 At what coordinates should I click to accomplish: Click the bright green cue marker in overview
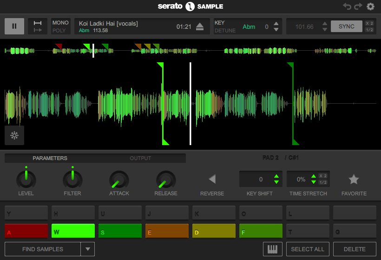pos(87,46)
